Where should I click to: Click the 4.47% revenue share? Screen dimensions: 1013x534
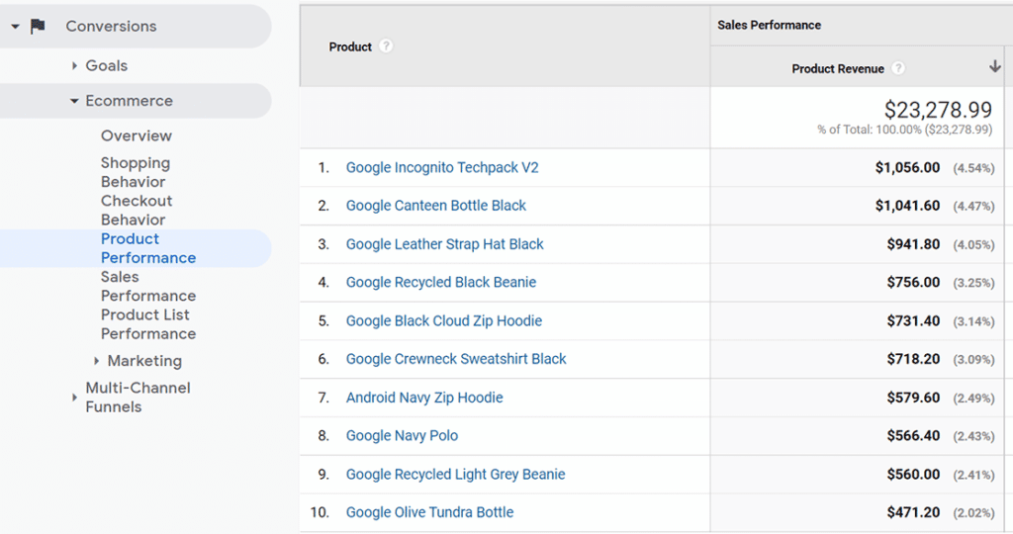coord(973,207)
